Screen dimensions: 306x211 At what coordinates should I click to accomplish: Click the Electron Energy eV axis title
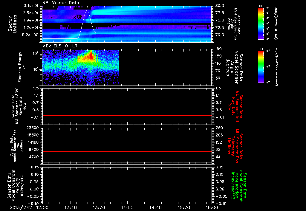pyautogui.click(x=22, y=67)
